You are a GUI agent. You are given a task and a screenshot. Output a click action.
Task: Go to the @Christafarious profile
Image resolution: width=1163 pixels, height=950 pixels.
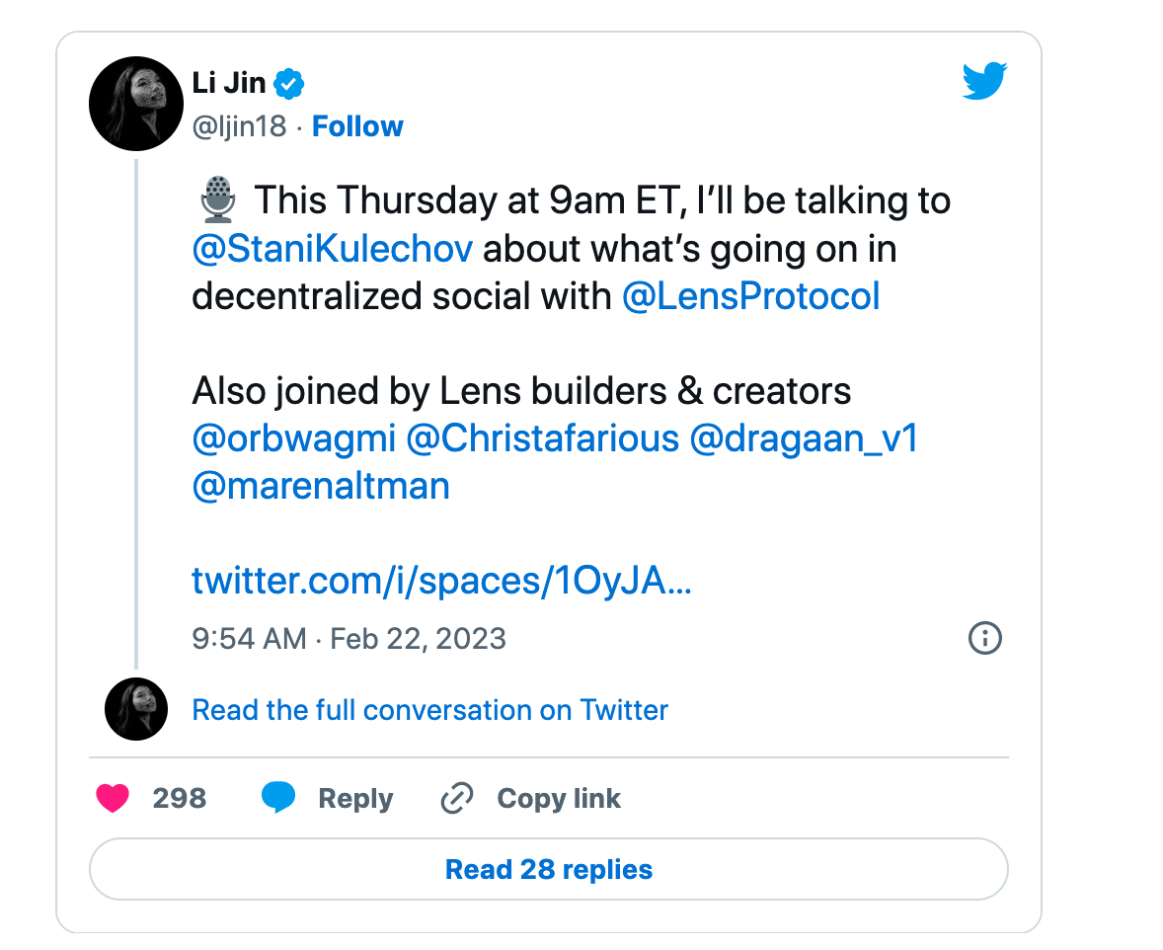(542, 439)
